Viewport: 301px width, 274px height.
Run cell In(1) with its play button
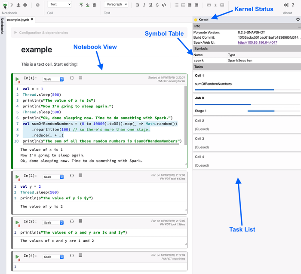click(x=17, y=79)
